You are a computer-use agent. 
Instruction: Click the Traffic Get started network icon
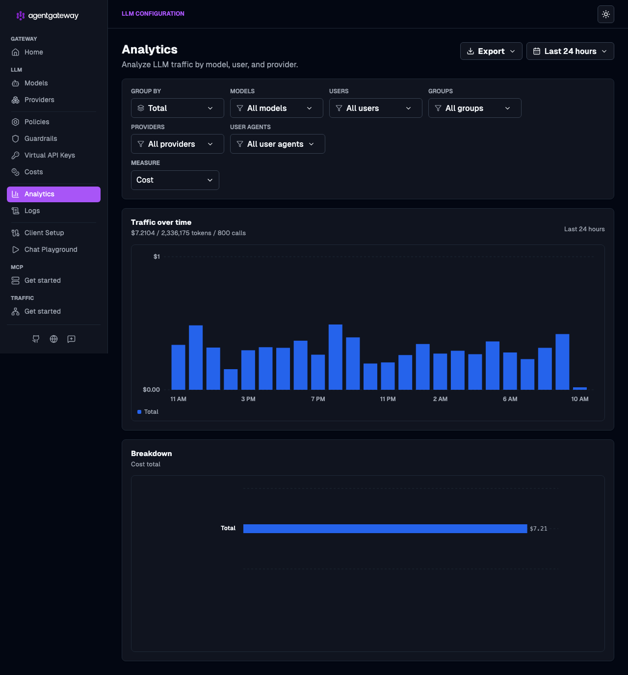pyautogui.click(x=16, y=311)
